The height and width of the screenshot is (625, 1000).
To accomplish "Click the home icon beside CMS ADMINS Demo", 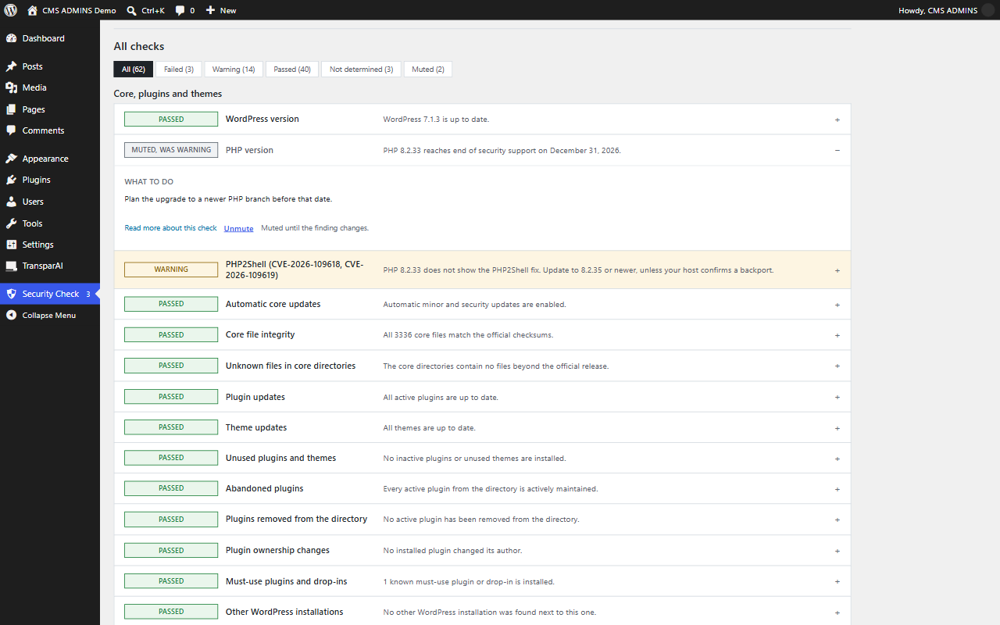I will click(x=32, y=10).
